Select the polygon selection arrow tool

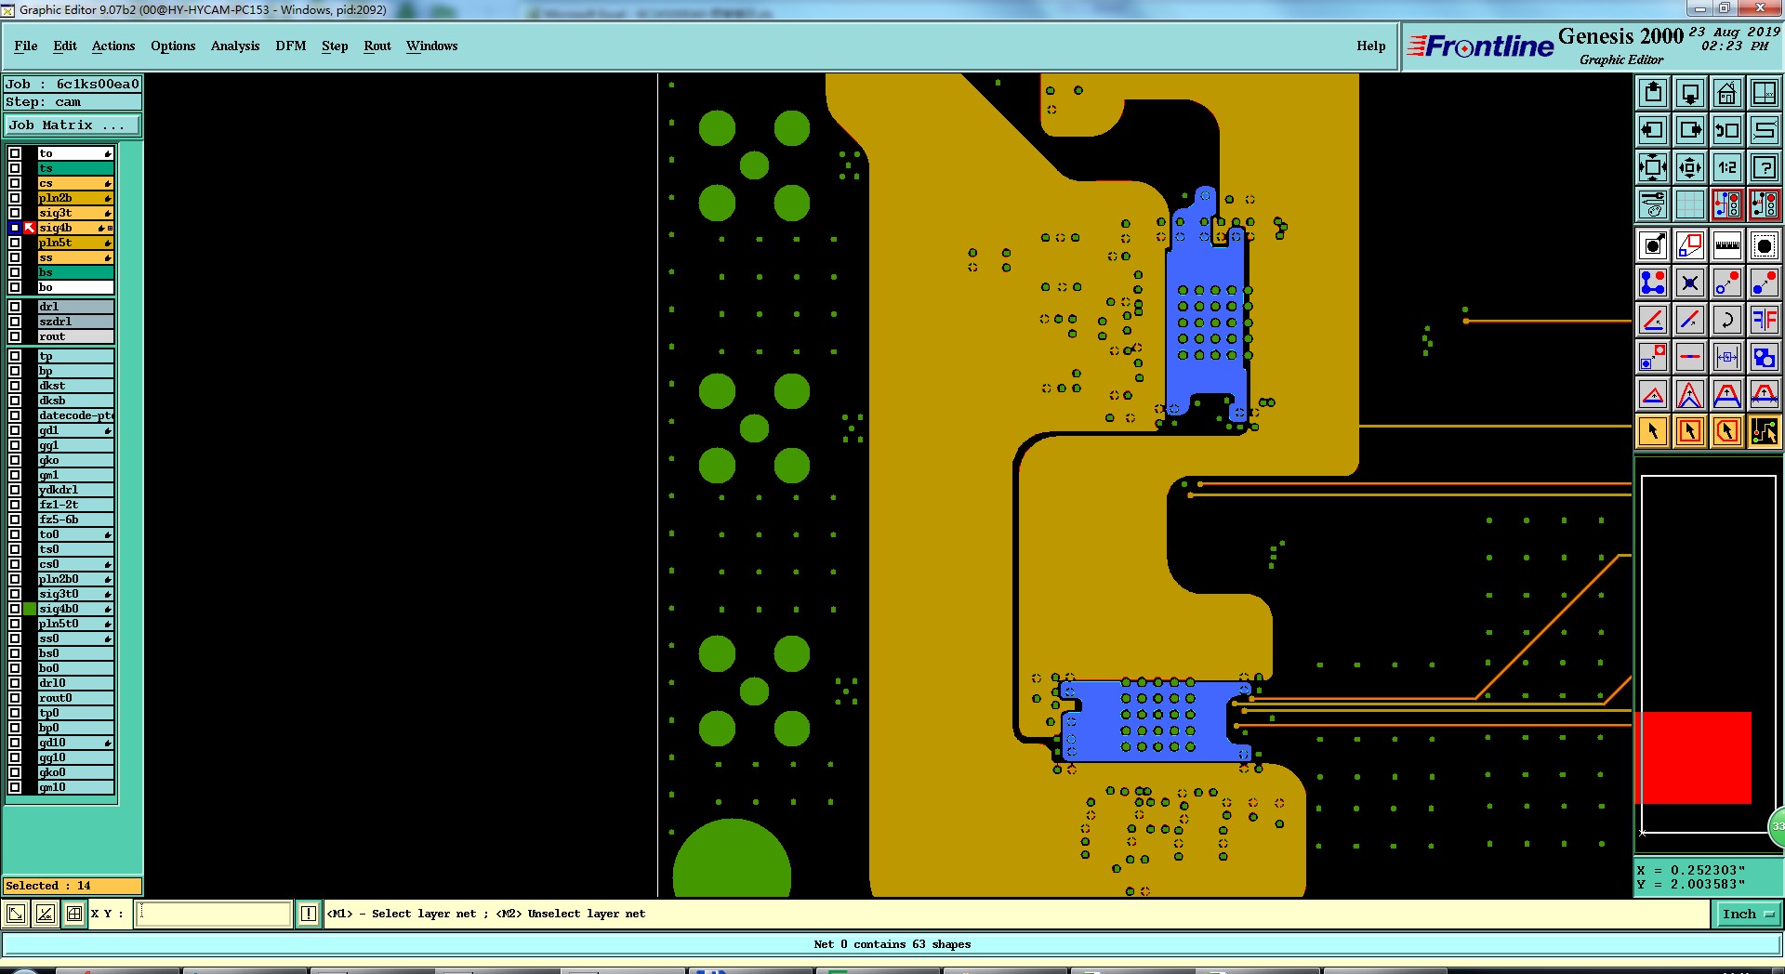point(1727,431)
